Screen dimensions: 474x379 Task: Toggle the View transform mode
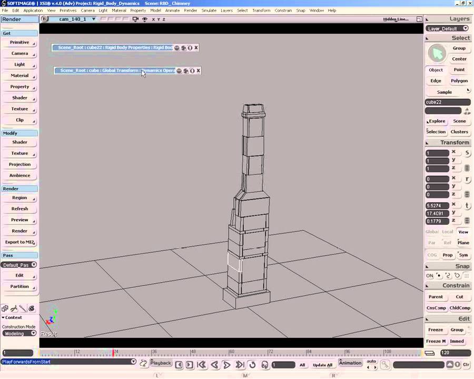point(463,232)
